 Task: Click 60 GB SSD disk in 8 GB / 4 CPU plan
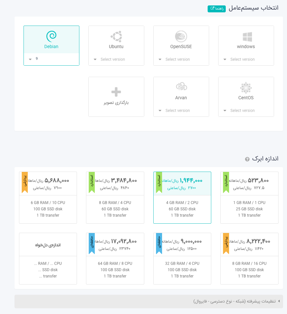(115, 209)
